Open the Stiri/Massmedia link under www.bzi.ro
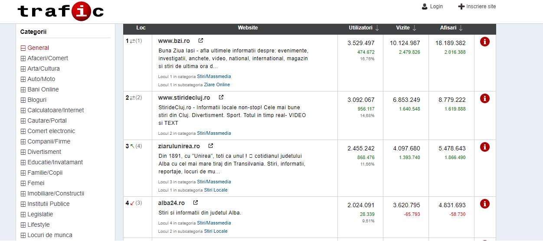Viewport: 543px width, 241px height. pyautogui.click(x=214, y=76)
